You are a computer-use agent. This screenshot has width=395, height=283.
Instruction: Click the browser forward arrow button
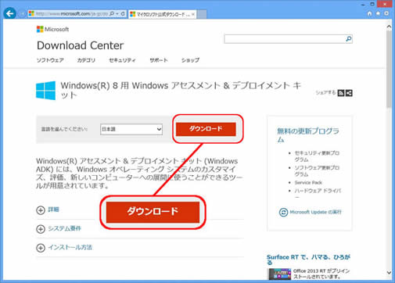coord(22,14)
